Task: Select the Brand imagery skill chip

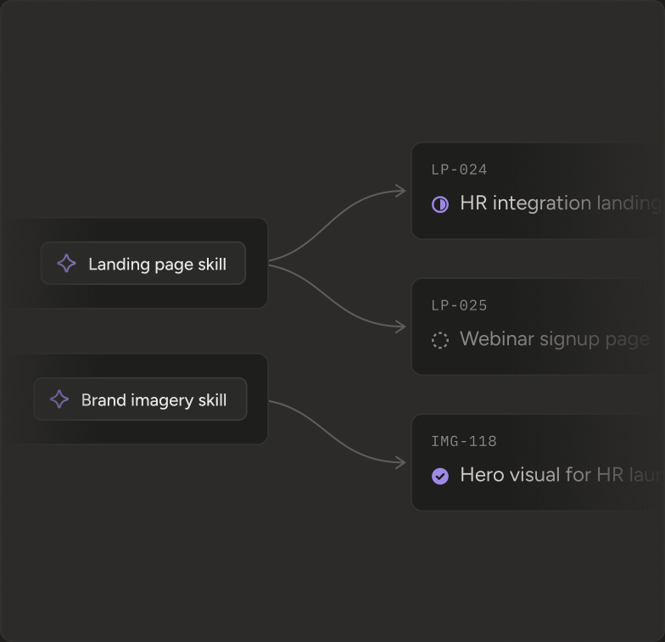Action: pyautogui.click(x=141, y=399)
